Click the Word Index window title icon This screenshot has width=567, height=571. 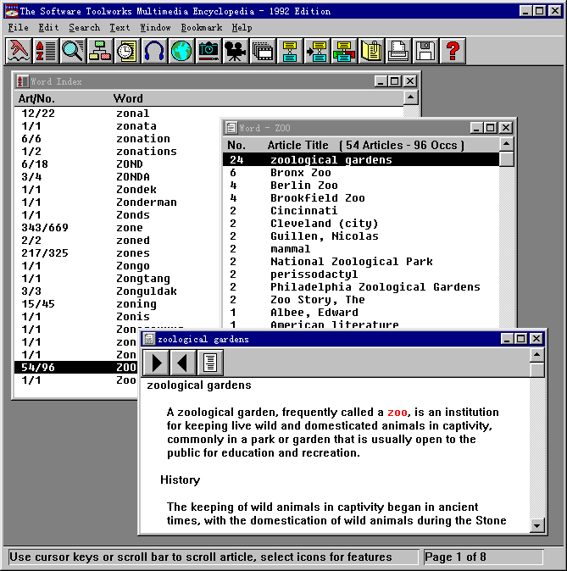coord(23,81)
